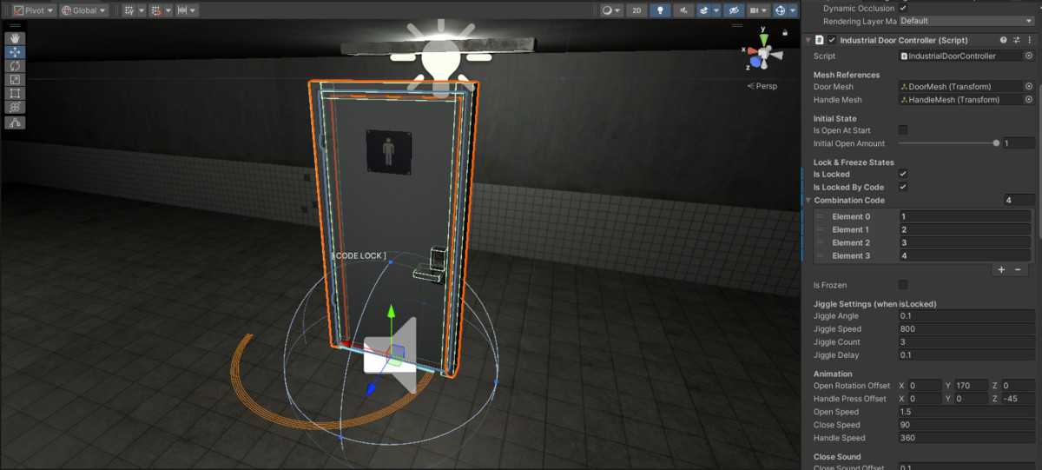Switch the Persp projection label
The image size is (1042, 470).
(x=762, y=86)
